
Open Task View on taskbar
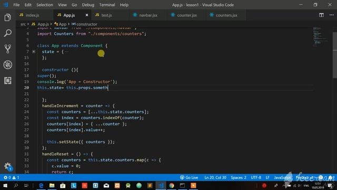pyautogui.click(x=26, y=185)
